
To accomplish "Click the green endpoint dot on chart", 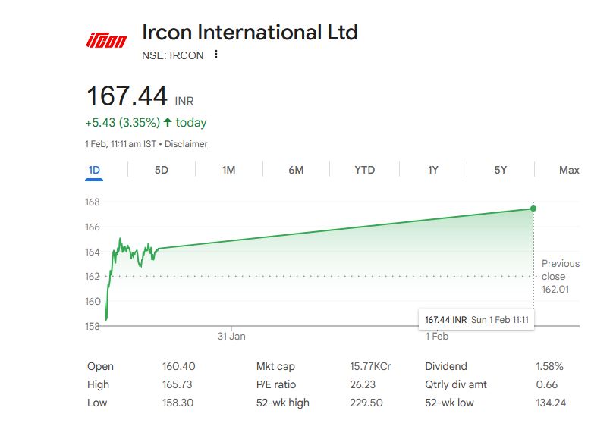I will coord(533,209).
